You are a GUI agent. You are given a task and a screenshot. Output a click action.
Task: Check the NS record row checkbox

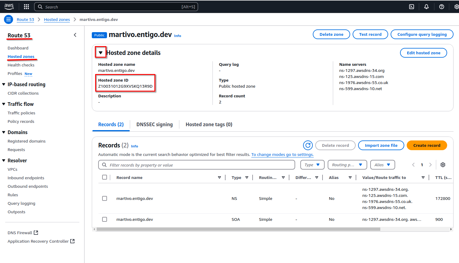tap(105, 198)
